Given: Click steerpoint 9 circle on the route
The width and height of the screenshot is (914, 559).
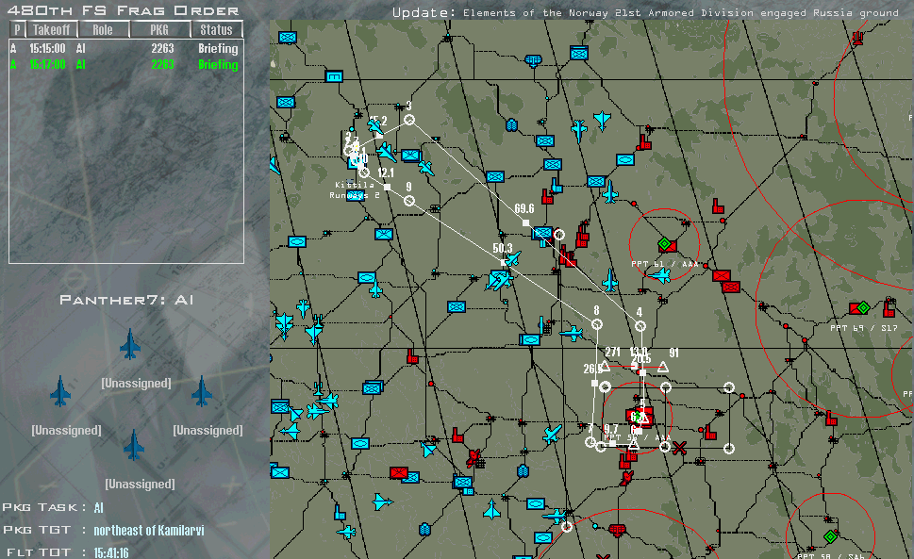Looking at the screenshot, I should click(x=409, y=201).
